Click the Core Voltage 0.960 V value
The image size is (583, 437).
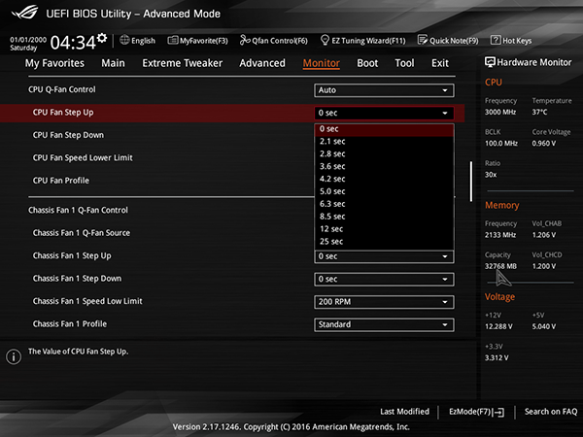(544, 143)
